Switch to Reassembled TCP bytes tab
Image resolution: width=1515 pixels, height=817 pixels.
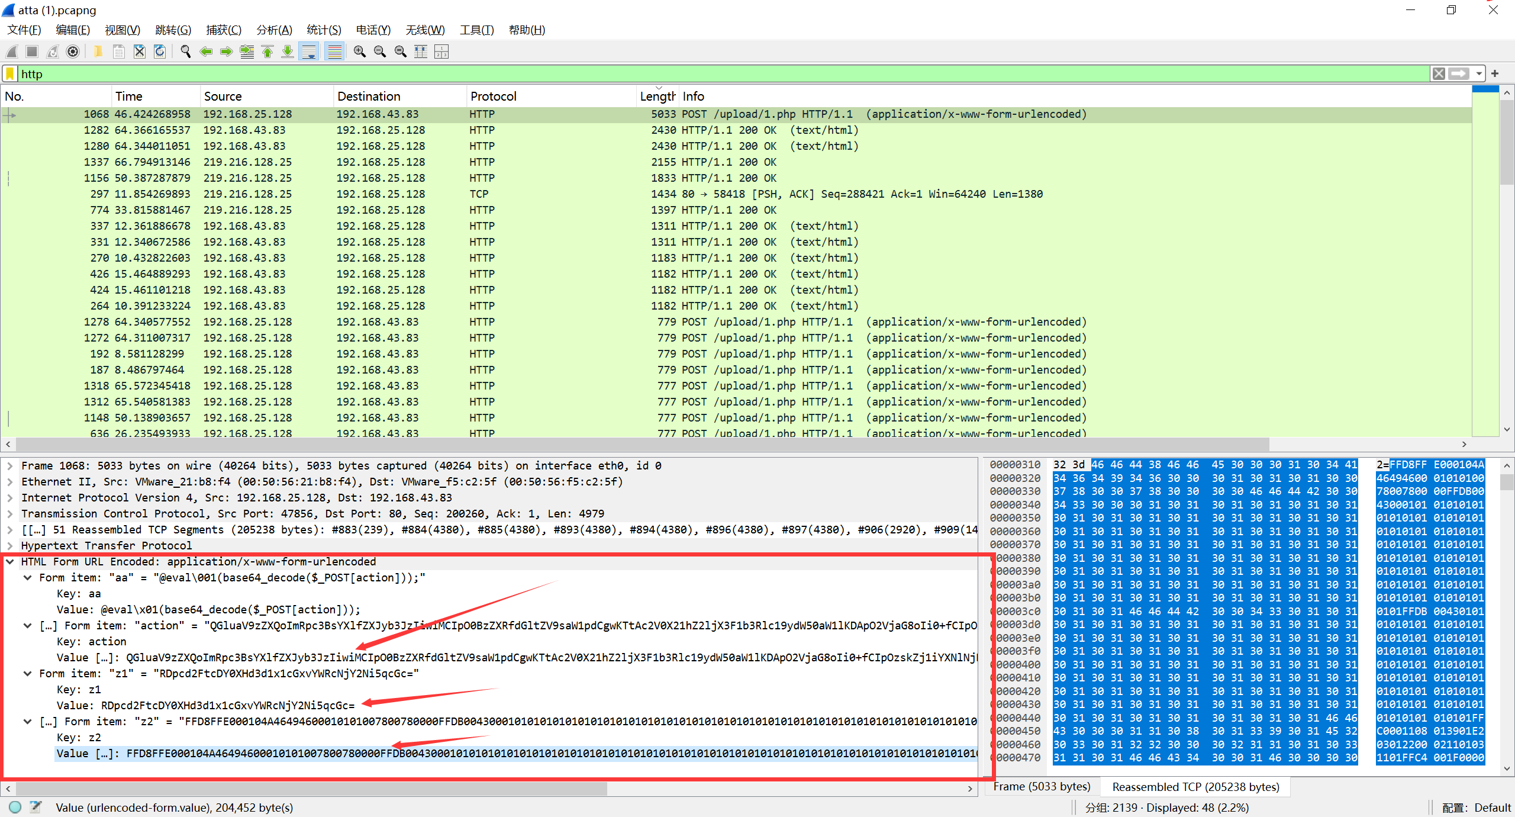1195,787
